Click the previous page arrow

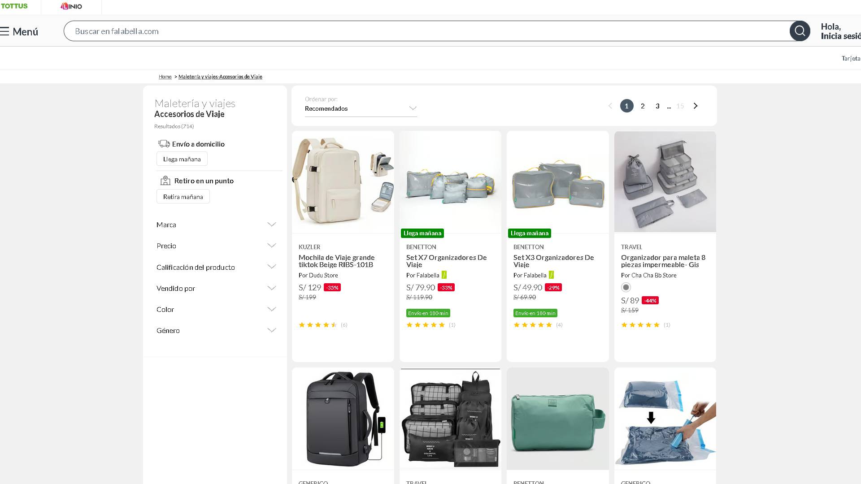[x=610, y=106]
